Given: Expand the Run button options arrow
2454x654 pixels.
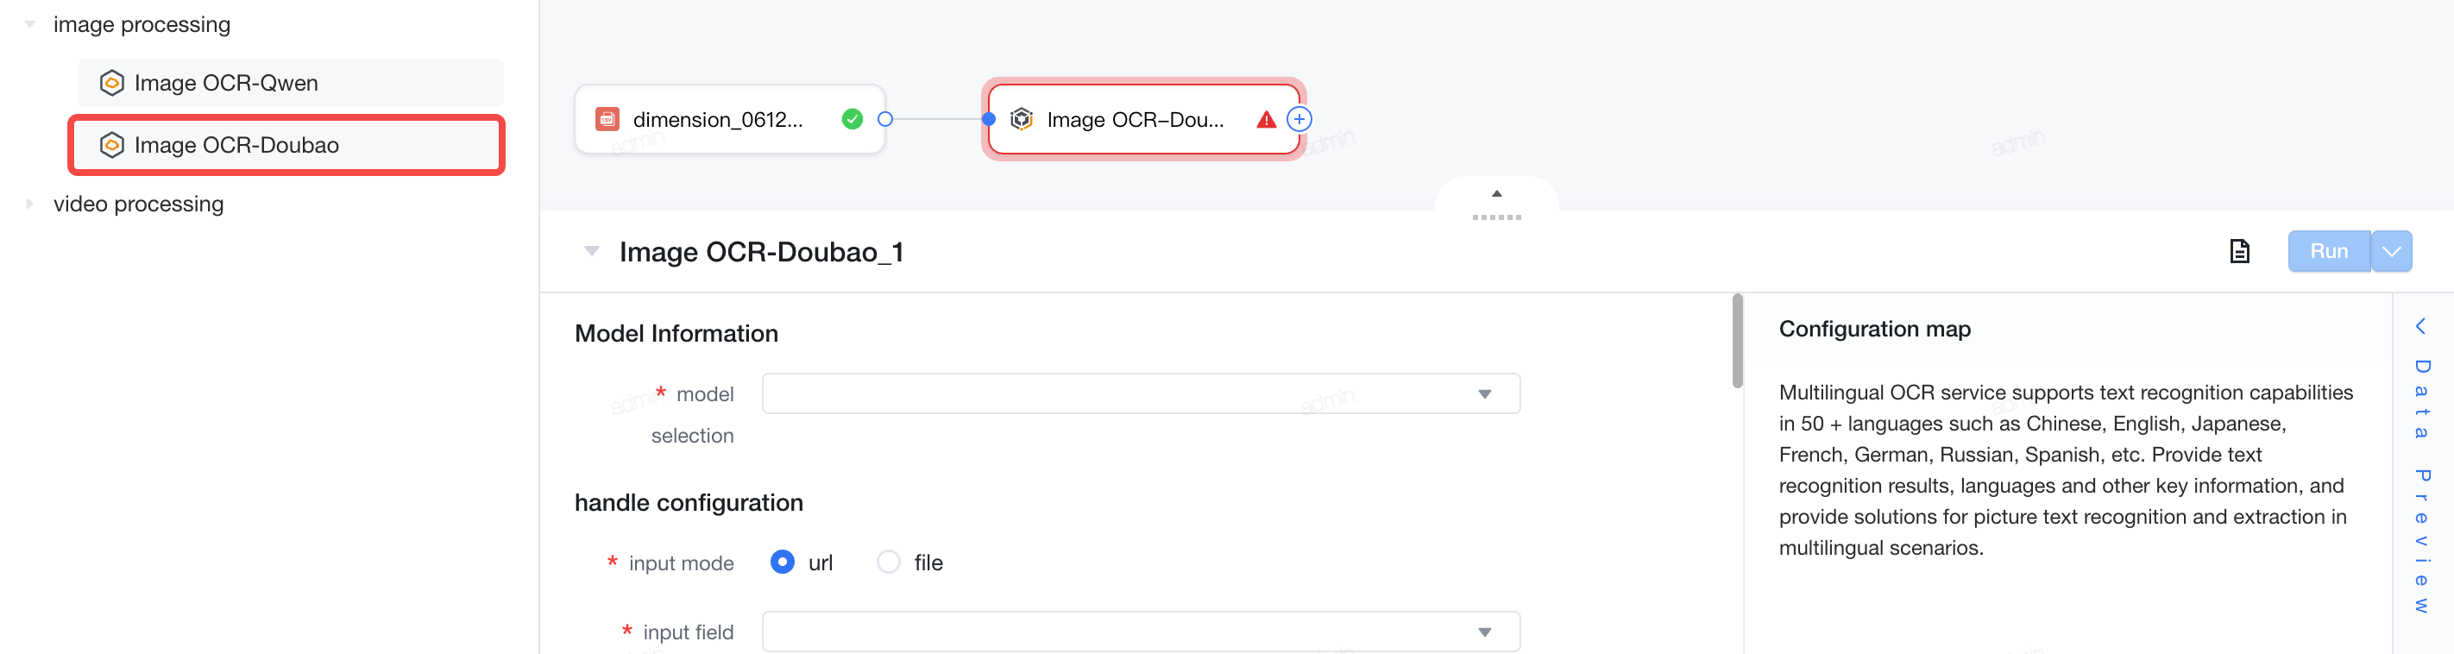Looking at the screenshot, I should click(x=2391, y=251).
